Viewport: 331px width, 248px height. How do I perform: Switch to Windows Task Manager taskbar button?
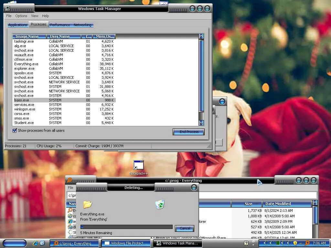(x=177, y=243)
